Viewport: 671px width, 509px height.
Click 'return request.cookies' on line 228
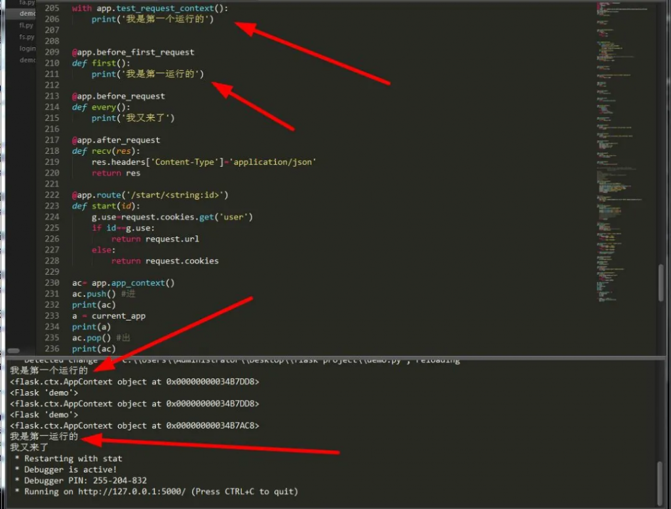[x=164, y=260]
